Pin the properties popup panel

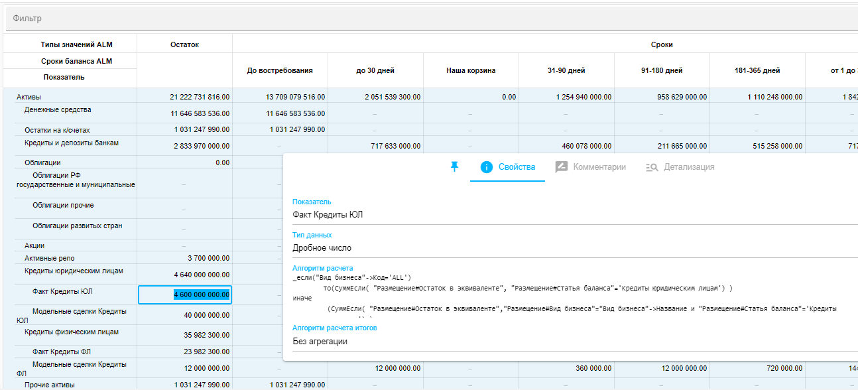click(x=454, y=167)
